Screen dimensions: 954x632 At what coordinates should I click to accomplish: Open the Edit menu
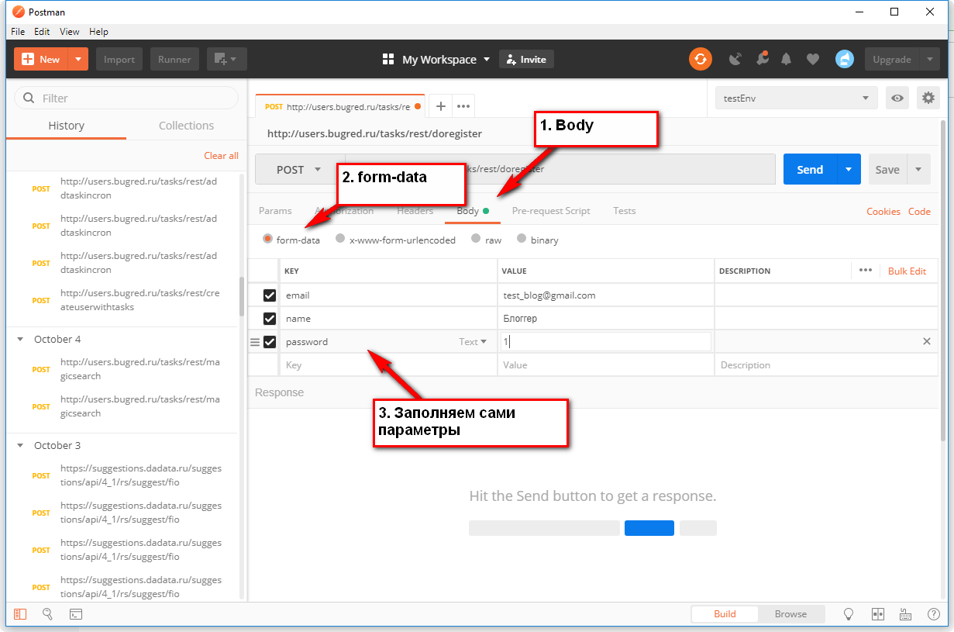click(x=42, y=32)
